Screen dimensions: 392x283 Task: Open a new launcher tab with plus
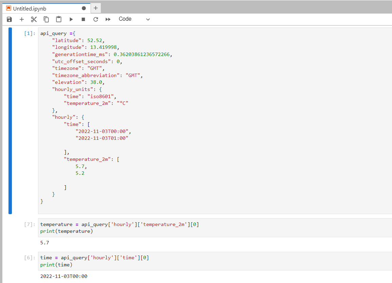coord(95,8)
